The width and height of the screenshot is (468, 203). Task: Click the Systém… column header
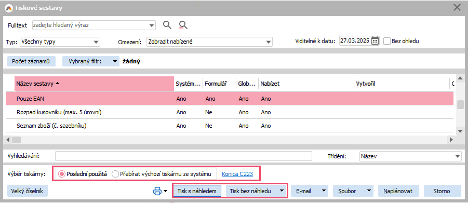point(189,84)
